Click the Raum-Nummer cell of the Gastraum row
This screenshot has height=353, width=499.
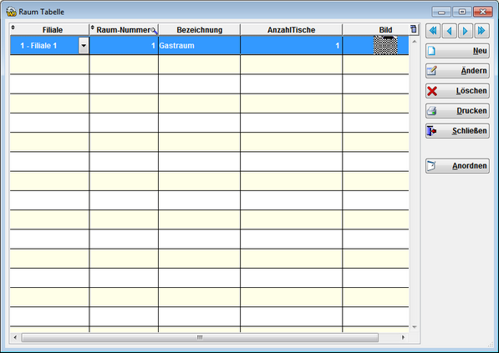coord(124,45)
